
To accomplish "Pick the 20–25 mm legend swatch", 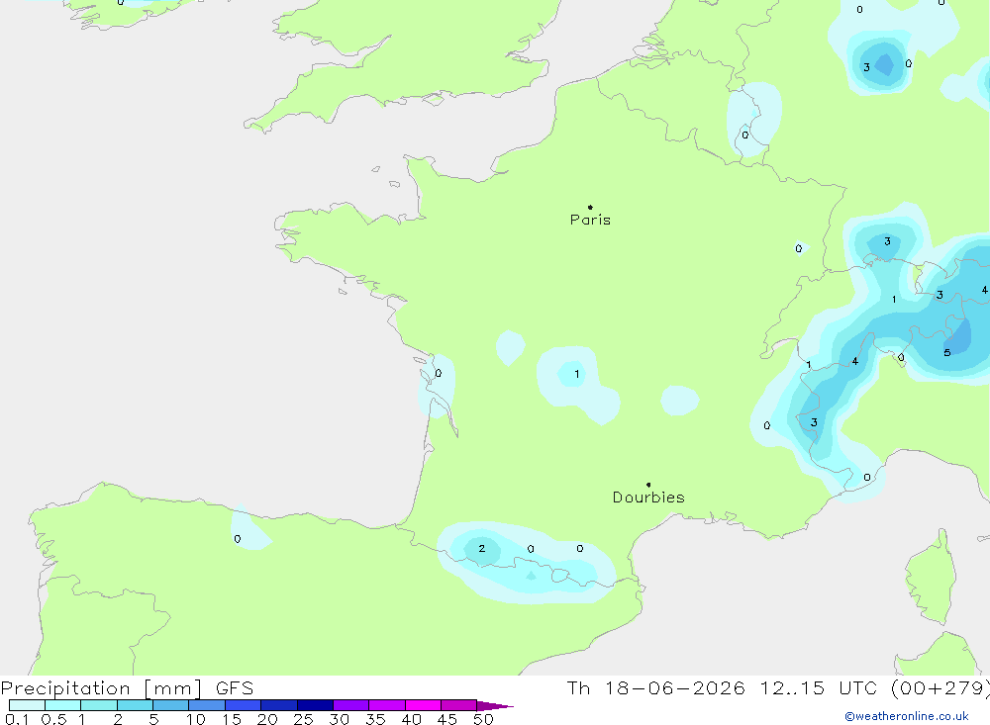I will coord(279,705).
